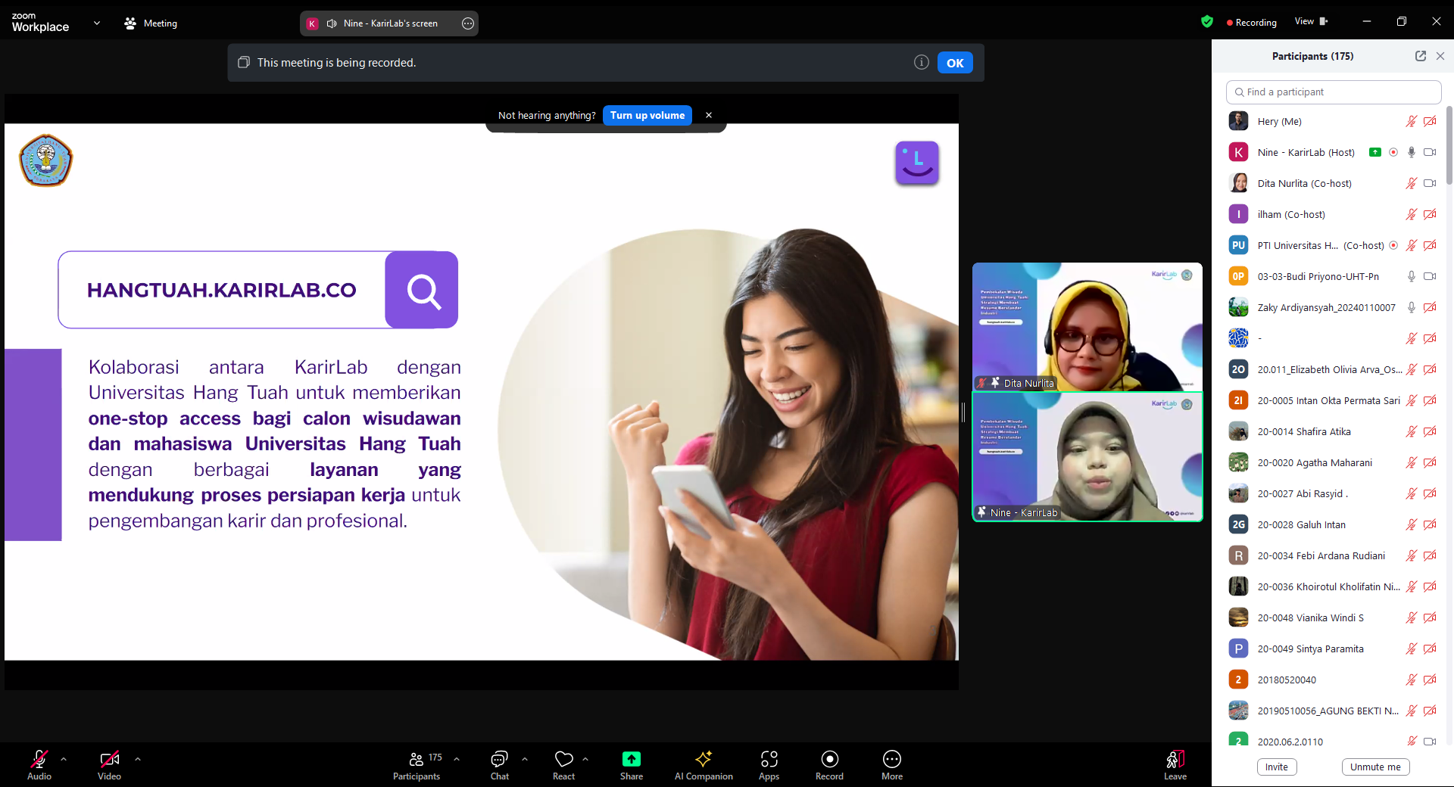Image resolution: width=1454 pixels, height=787 pixels.
Task: Select the Meeting tab
Action: pyautogui.click(x=151, y=23)
